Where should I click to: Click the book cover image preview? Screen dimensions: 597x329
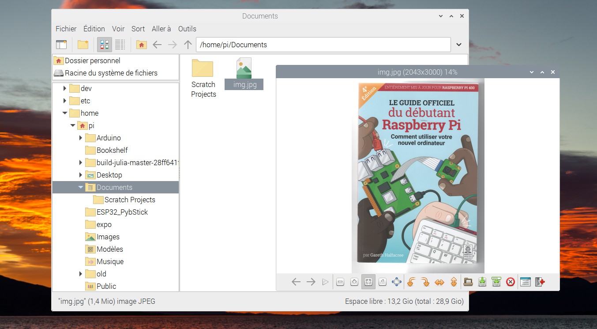pos(418,176)
